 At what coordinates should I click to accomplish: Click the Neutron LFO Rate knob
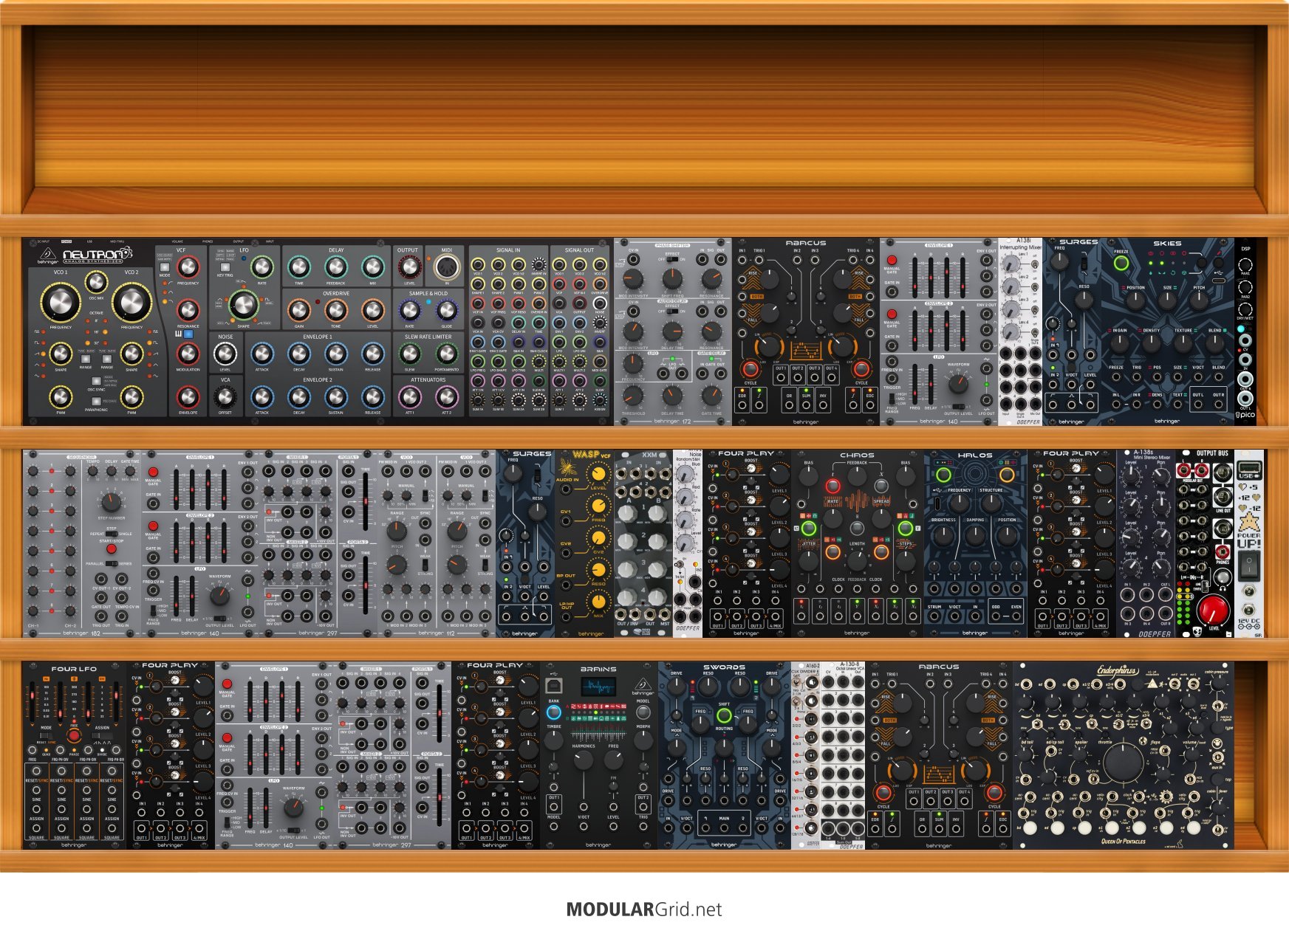[261, 267]
